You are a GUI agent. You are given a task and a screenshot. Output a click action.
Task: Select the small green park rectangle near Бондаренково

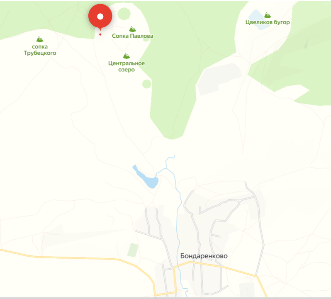click(133, 250)
